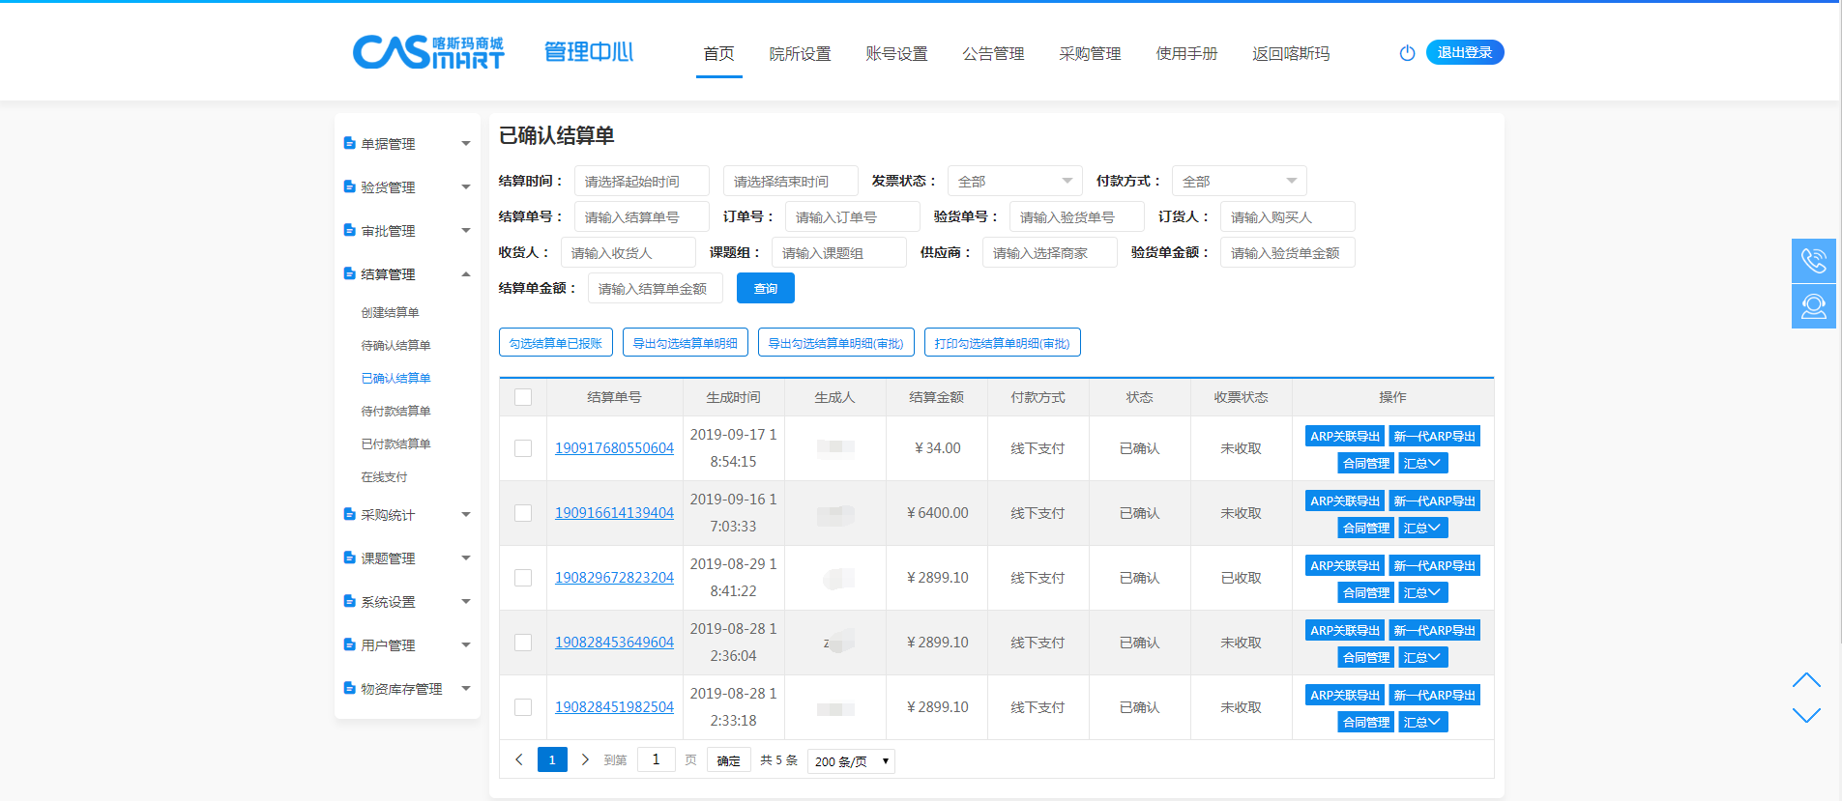Select 待确认结算单 in the sidebar
Viewport: 1842px width, 801px height.
(x=395, y=345)
